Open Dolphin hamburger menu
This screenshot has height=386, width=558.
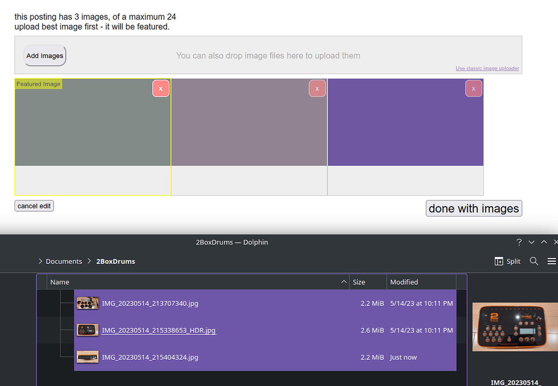tap(551, 261)
